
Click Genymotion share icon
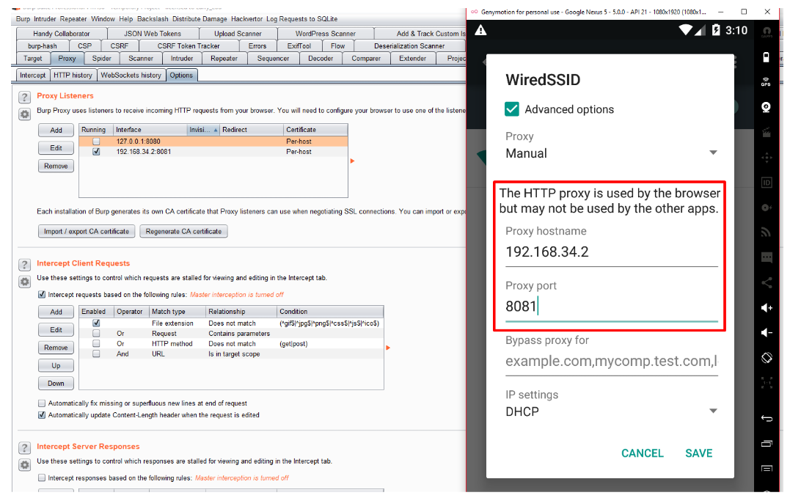coord(767,282)
